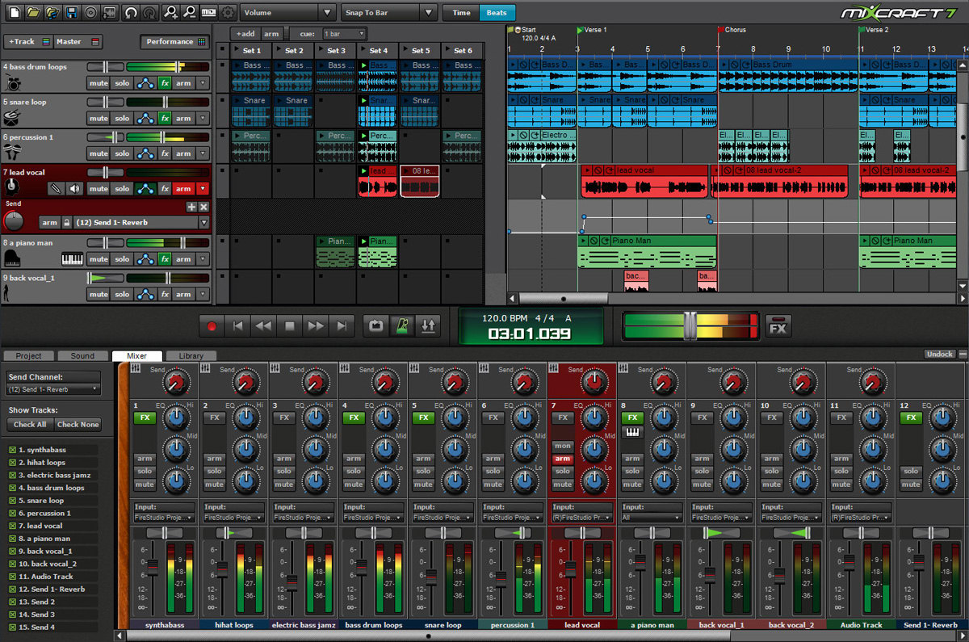969x642 pixels.
Task: Toggle the green metronome icon
Action: 401,325
